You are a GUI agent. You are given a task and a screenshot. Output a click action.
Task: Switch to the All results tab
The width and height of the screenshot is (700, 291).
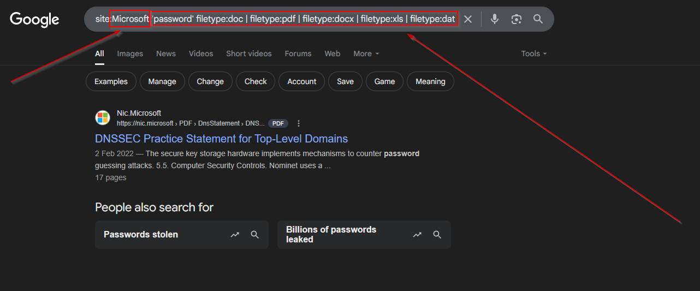click(99, 54)
